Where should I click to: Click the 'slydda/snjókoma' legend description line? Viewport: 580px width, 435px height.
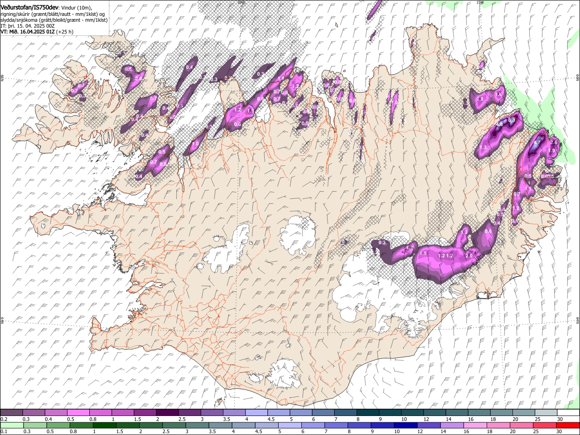click(x=54, y=20)
